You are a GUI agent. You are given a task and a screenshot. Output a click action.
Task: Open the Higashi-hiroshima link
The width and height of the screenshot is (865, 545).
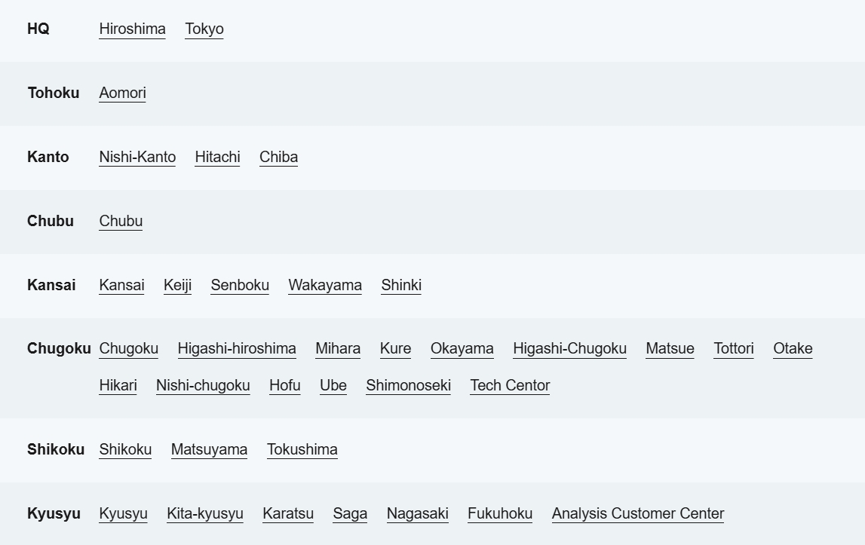coord(237,348)
